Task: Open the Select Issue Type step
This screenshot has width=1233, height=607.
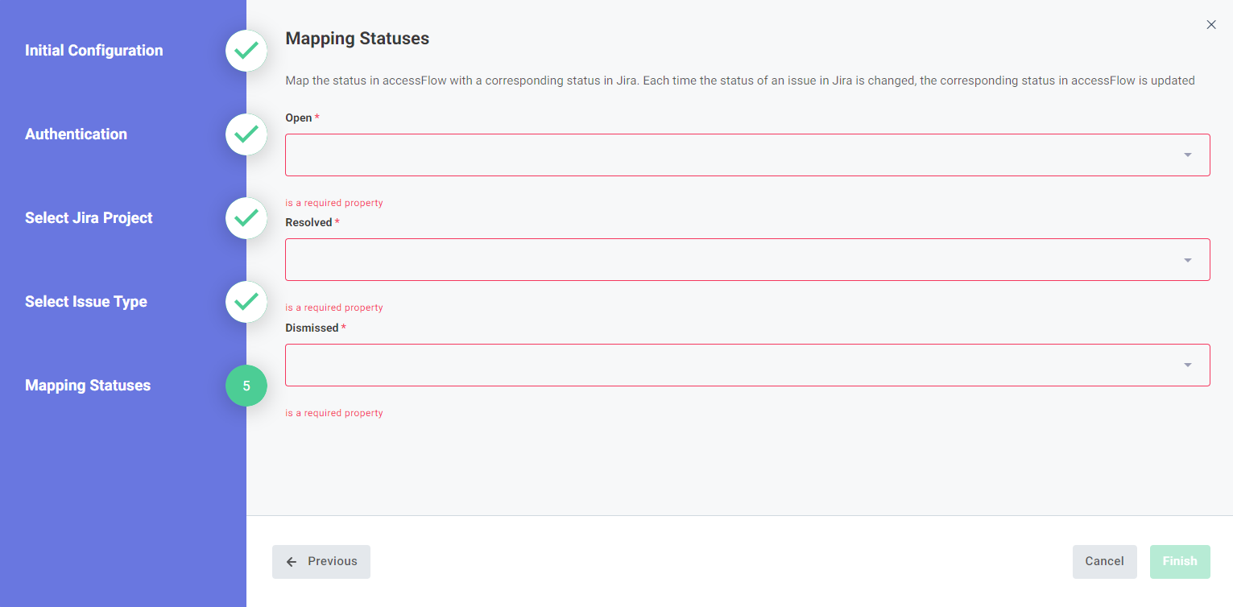Action: 85,302
